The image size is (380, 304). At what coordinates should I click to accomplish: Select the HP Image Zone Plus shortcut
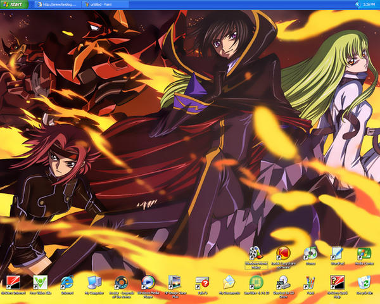(x=175, y=287)
